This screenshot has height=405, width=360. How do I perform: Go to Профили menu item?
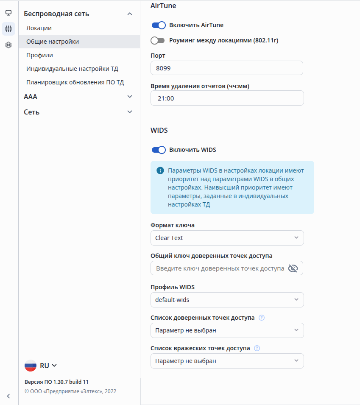(39, 55)
